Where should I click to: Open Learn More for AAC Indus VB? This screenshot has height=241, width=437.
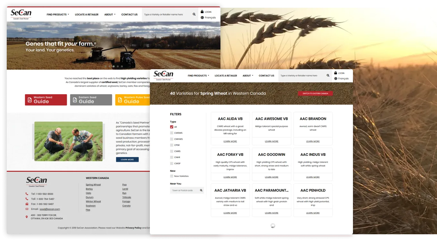(x=313, y=177)
